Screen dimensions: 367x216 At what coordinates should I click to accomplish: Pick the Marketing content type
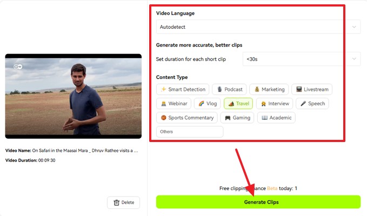pyautogui.click(x=269, y=89)
